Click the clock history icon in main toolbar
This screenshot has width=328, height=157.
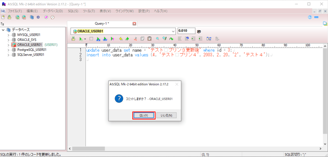coord(53,17)
